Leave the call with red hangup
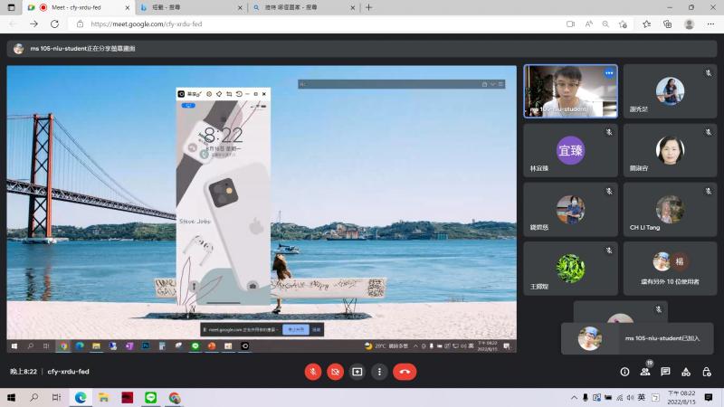The image size is (724, 407). 405,372
